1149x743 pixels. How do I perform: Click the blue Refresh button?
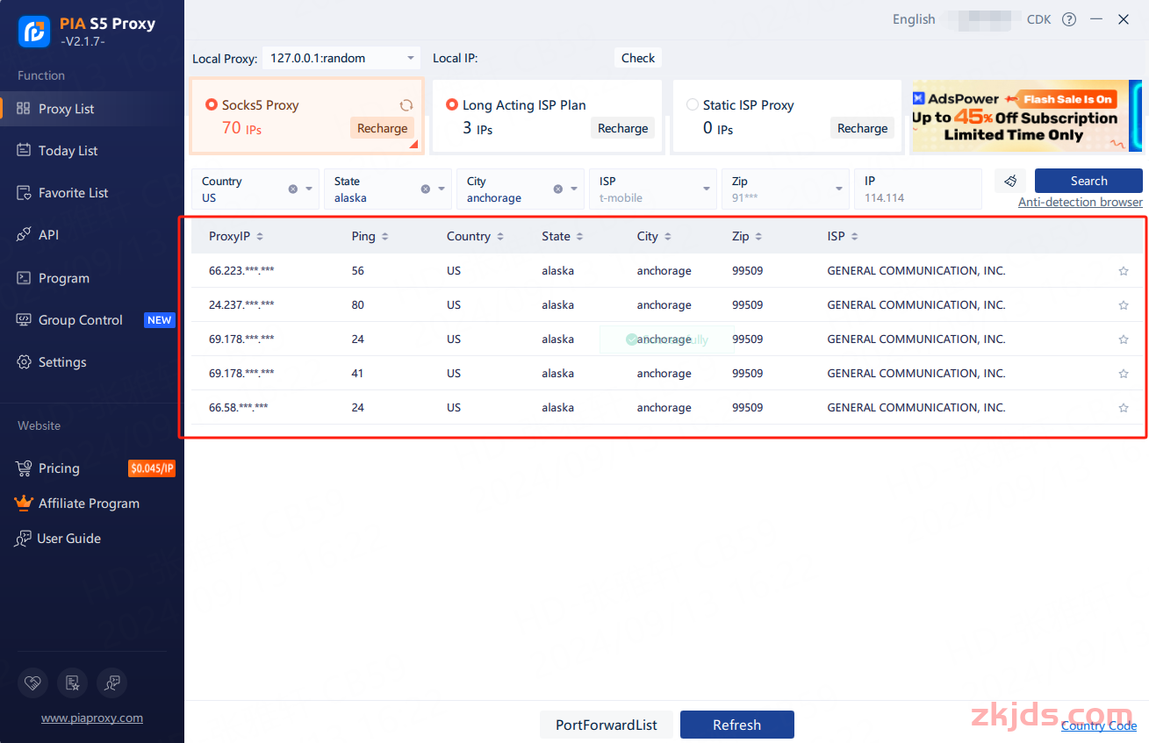pyautogui.click(x=737, y=725)
